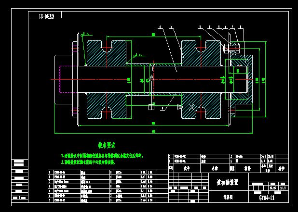Click the 名称 column header in parts list
The height and width of the screenshot is (212, 298).
pos(215,168)
